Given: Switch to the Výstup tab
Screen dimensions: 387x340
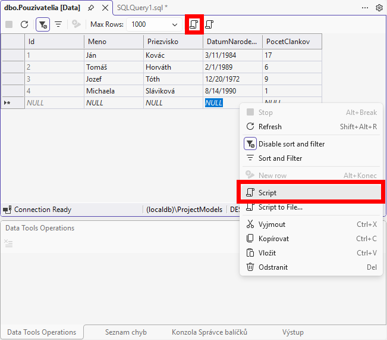Looking at the screenshot, I should click(x=293, y=332).
